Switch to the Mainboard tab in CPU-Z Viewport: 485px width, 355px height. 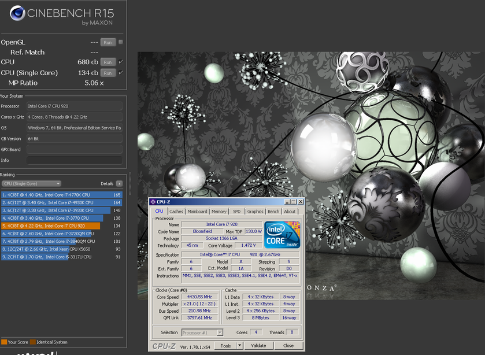197,212
